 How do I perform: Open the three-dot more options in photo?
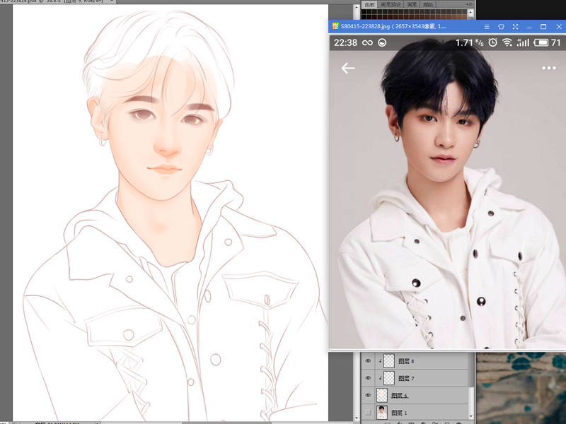pyautogui.click(x=549, y=68)
